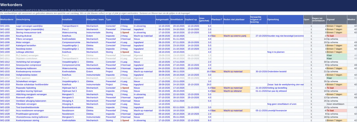Click the Discipline / team header cell
The width and height of the screenshot is (357, 122).
(x=96, y=19)
